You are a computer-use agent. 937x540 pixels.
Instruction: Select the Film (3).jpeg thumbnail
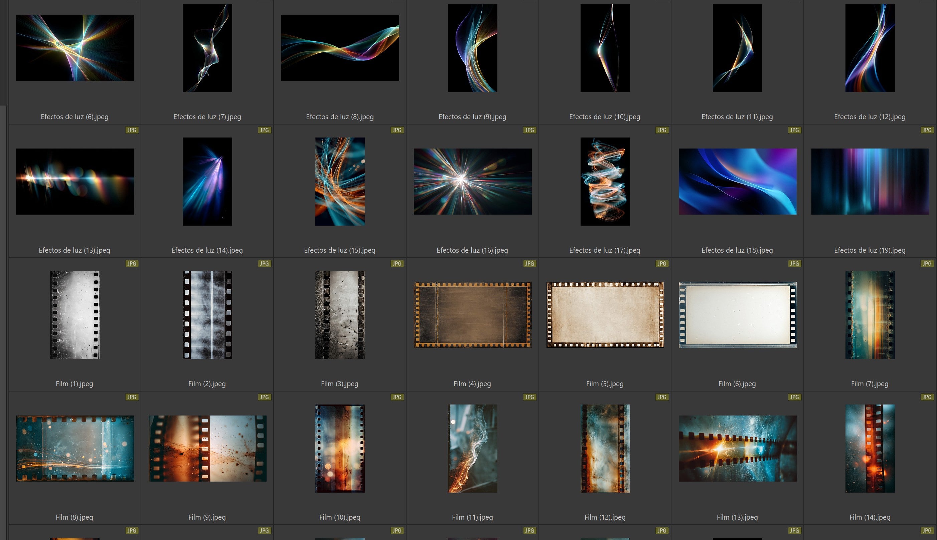pyautogui.click(x=340, y=315)
